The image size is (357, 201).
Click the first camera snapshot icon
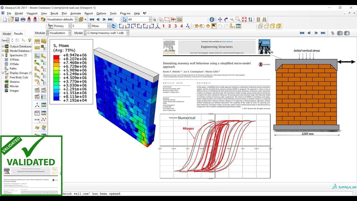tap(340, 33)
